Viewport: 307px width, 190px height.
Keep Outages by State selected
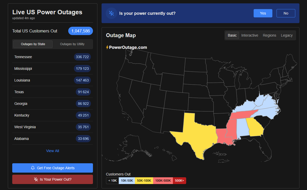click(33, 44)
